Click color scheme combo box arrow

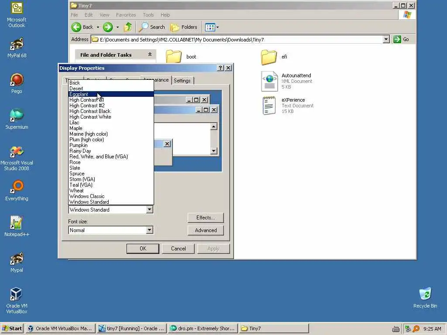coord(149,210)
